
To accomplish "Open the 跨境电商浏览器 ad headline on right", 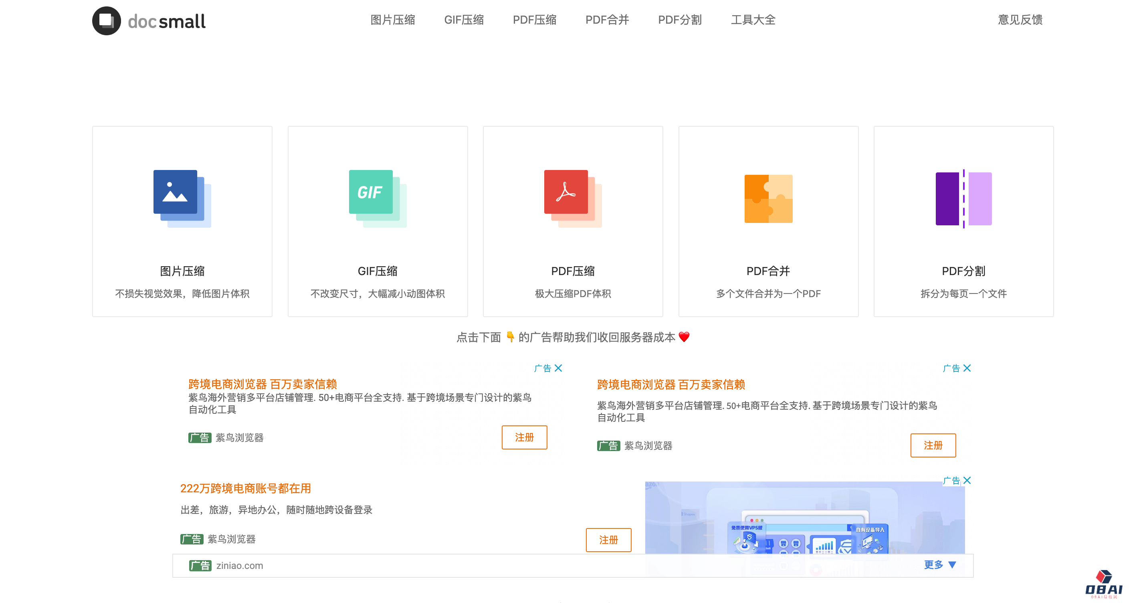I will (670, 384).
